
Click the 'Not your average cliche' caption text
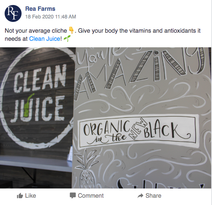click(36, 31)
